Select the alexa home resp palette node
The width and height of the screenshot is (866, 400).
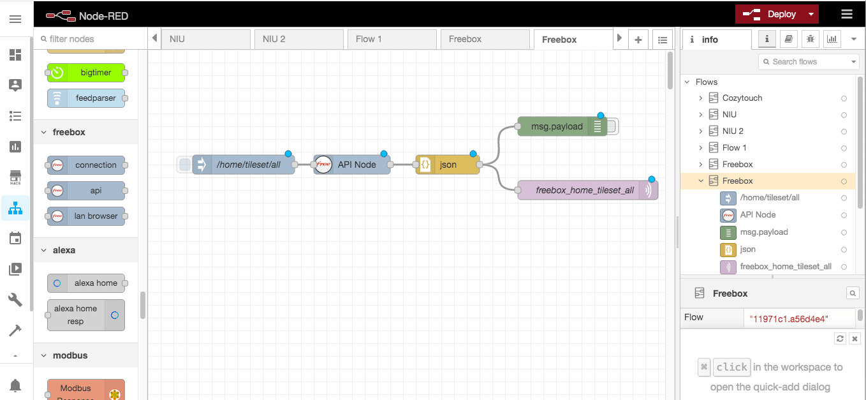point(86,315)
